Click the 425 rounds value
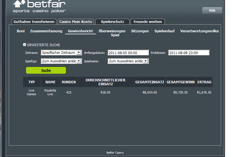The image size is (233, 157). [69, 92]
